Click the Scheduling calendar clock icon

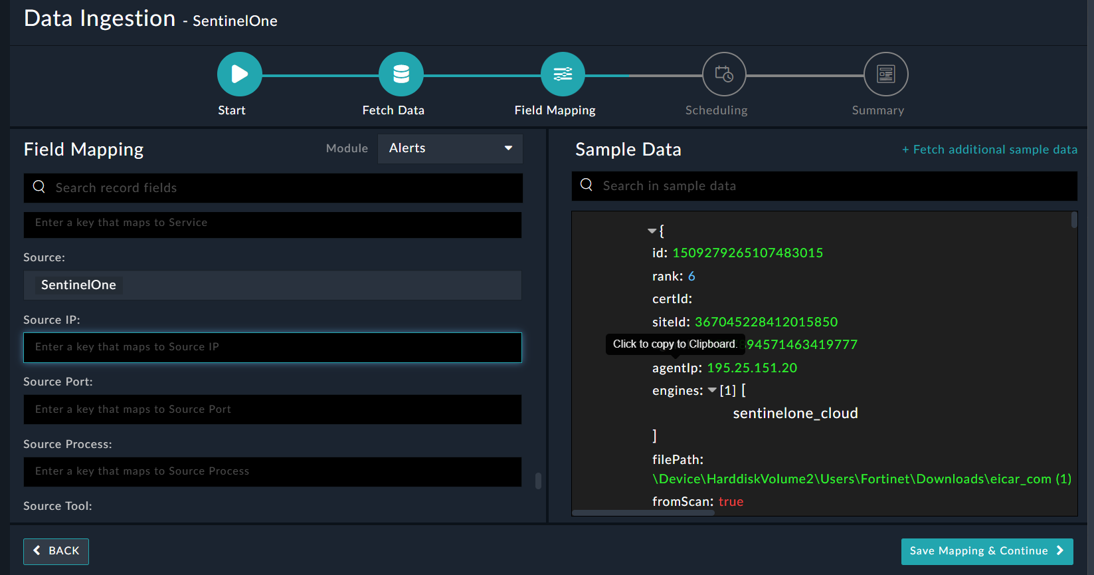coord(724,74)
